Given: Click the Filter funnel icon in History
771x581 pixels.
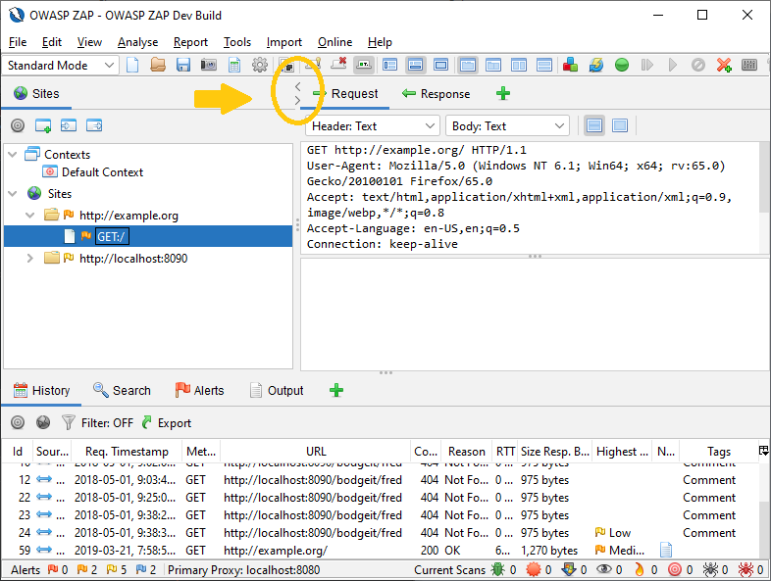Looking at the screenshot, I should [x=69, y=423].
